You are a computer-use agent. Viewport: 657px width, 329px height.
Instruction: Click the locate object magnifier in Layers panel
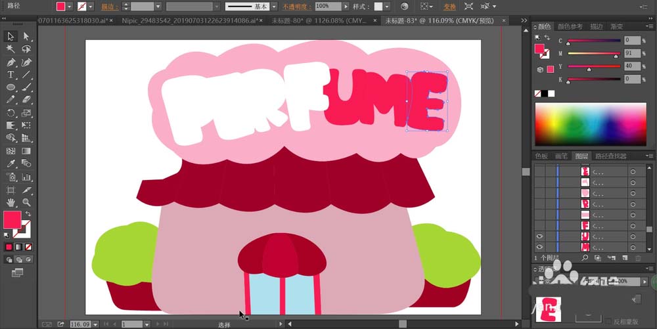(585, 258)
